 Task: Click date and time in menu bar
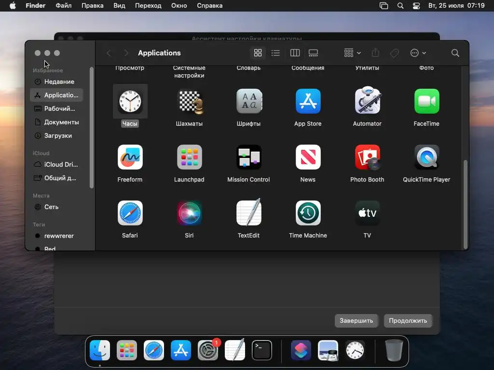(x=456, y=6)
